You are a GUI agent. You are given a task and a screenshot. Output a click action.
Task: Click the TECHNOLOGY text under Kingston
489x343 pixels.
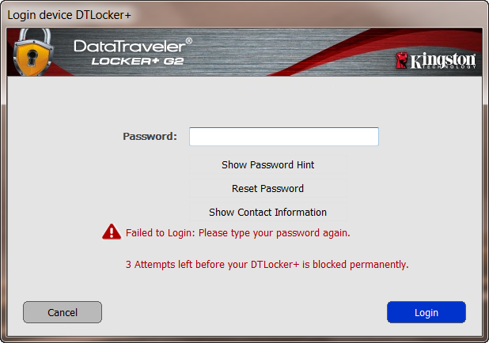[x=448, y=66]
